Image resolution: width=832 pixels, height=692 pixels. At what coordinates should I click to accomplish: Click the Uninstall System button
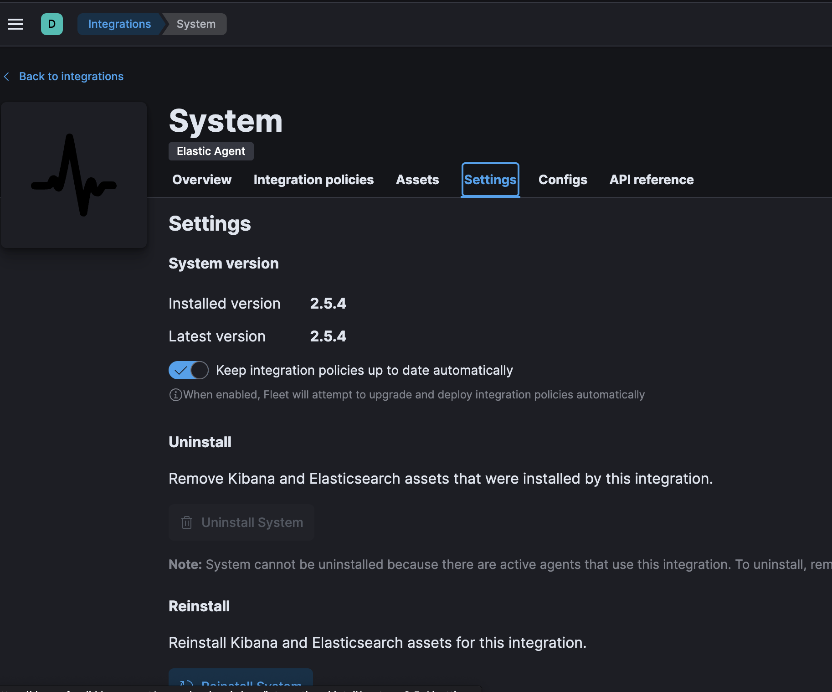(x=241, y=522)
